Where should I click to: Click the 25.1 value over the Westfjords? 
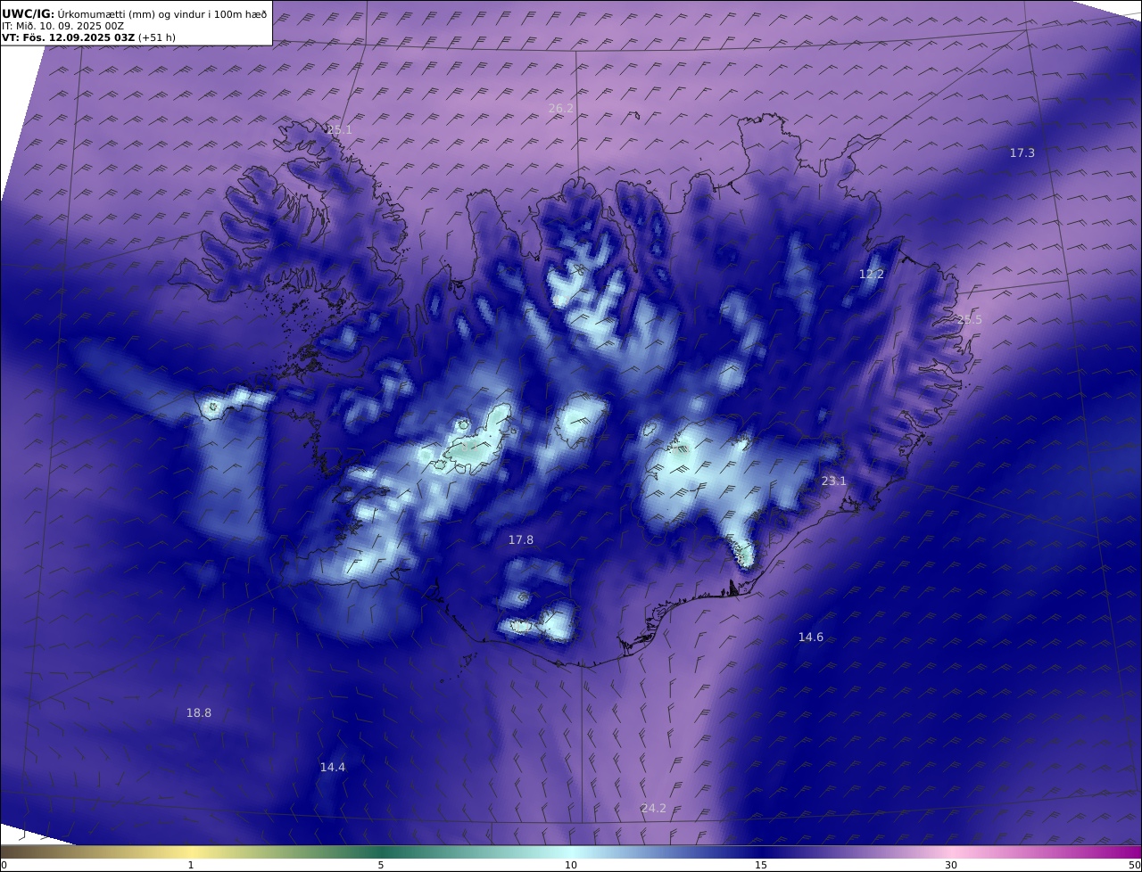tap(339, 130)
